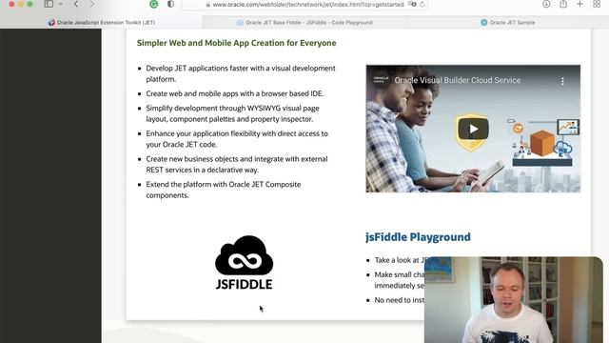Image resolution: width=609 pixels, height=343 pixels.
Task: Toggle the Safari sidebar button
Action: (x=49, y=4)
